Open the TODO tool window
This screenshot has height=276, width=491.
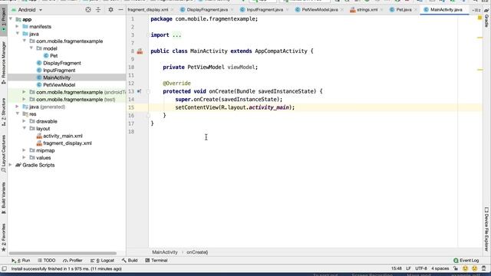(46, 261)
